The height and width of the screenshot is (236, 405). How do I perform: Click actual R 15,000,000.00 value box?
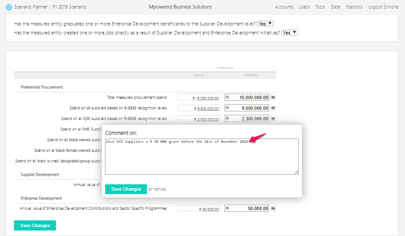[199, 98]
